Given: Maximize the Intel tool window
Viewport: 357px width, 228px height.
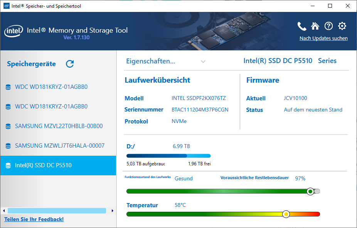Looking at the screenshot, I should (330, 6).
